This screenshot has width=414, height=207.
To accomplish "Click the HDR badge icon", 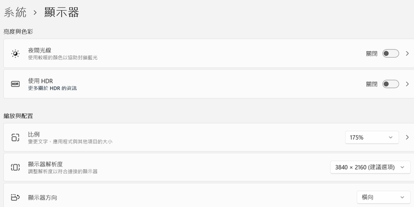I will coord(16,84).
